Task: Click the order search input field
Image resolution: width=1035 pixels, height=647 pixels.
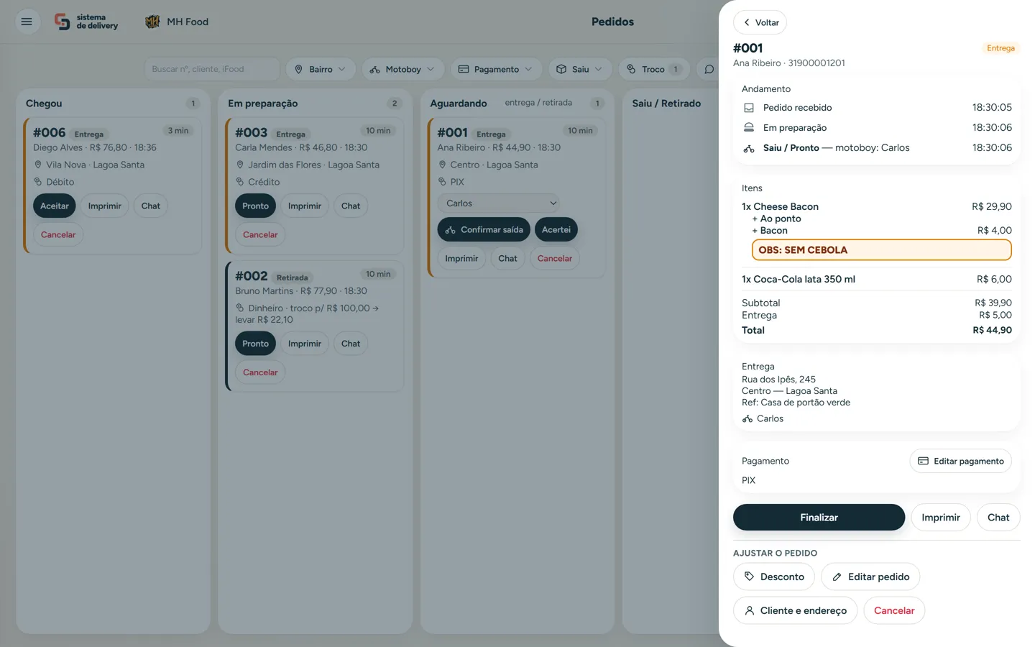Action: pos(212,69)
